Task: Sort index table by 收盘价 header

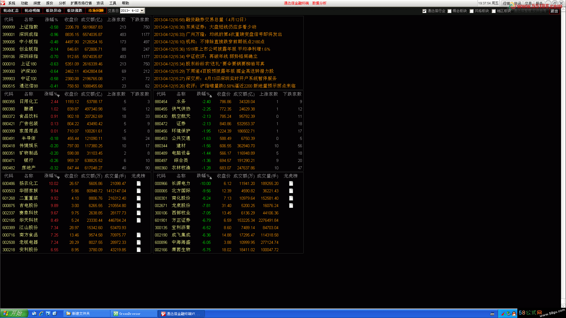Action: pyautogui.click(x=72, y=19)
